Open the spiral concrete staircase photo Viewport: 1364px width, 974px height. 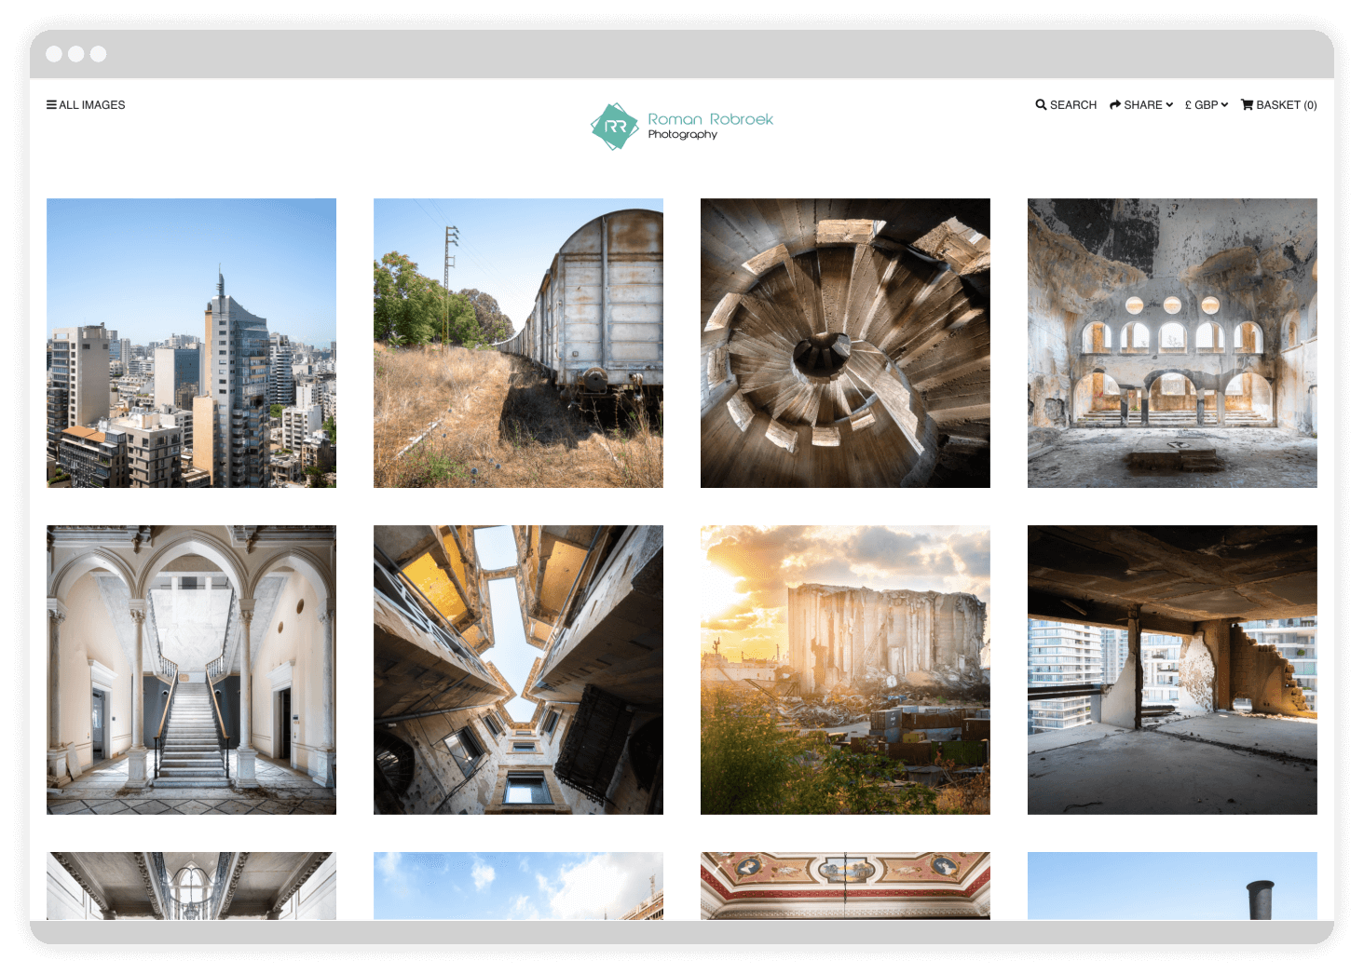point(845,343)
